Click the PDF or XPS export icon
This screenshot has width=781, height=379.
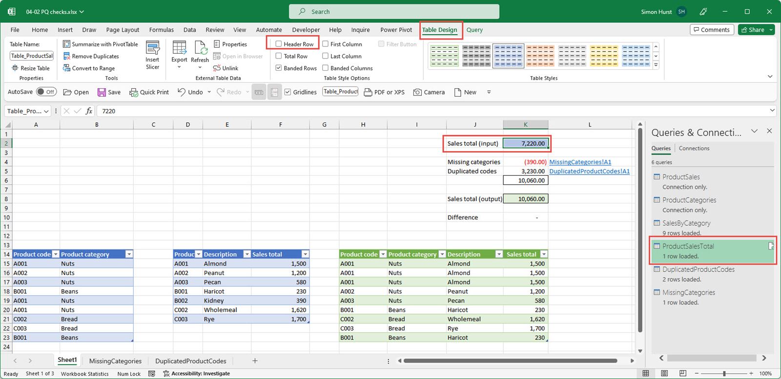368,92
